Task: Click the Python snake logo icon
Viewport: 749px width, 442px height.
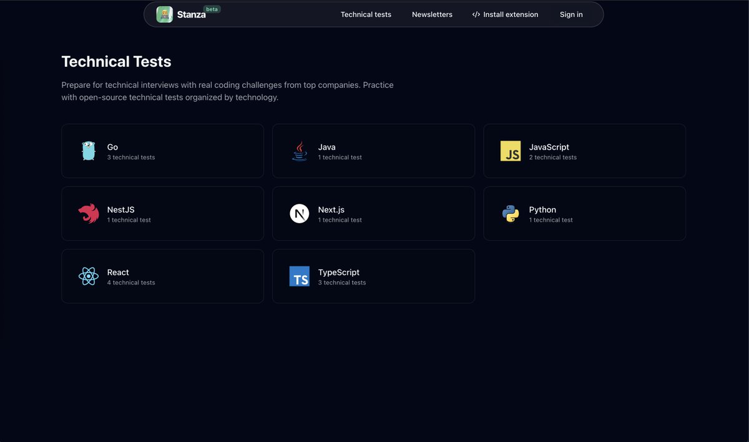Action: click(511, 214)
